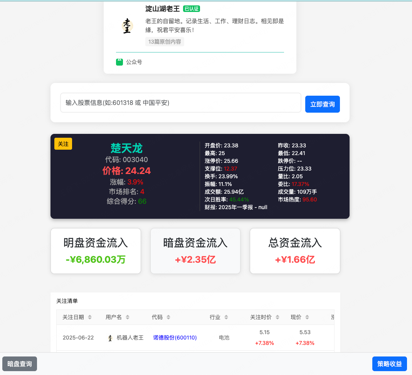Focus the stock search input field
Viewport: 412px width, 375px height.
tap(181, 103)
